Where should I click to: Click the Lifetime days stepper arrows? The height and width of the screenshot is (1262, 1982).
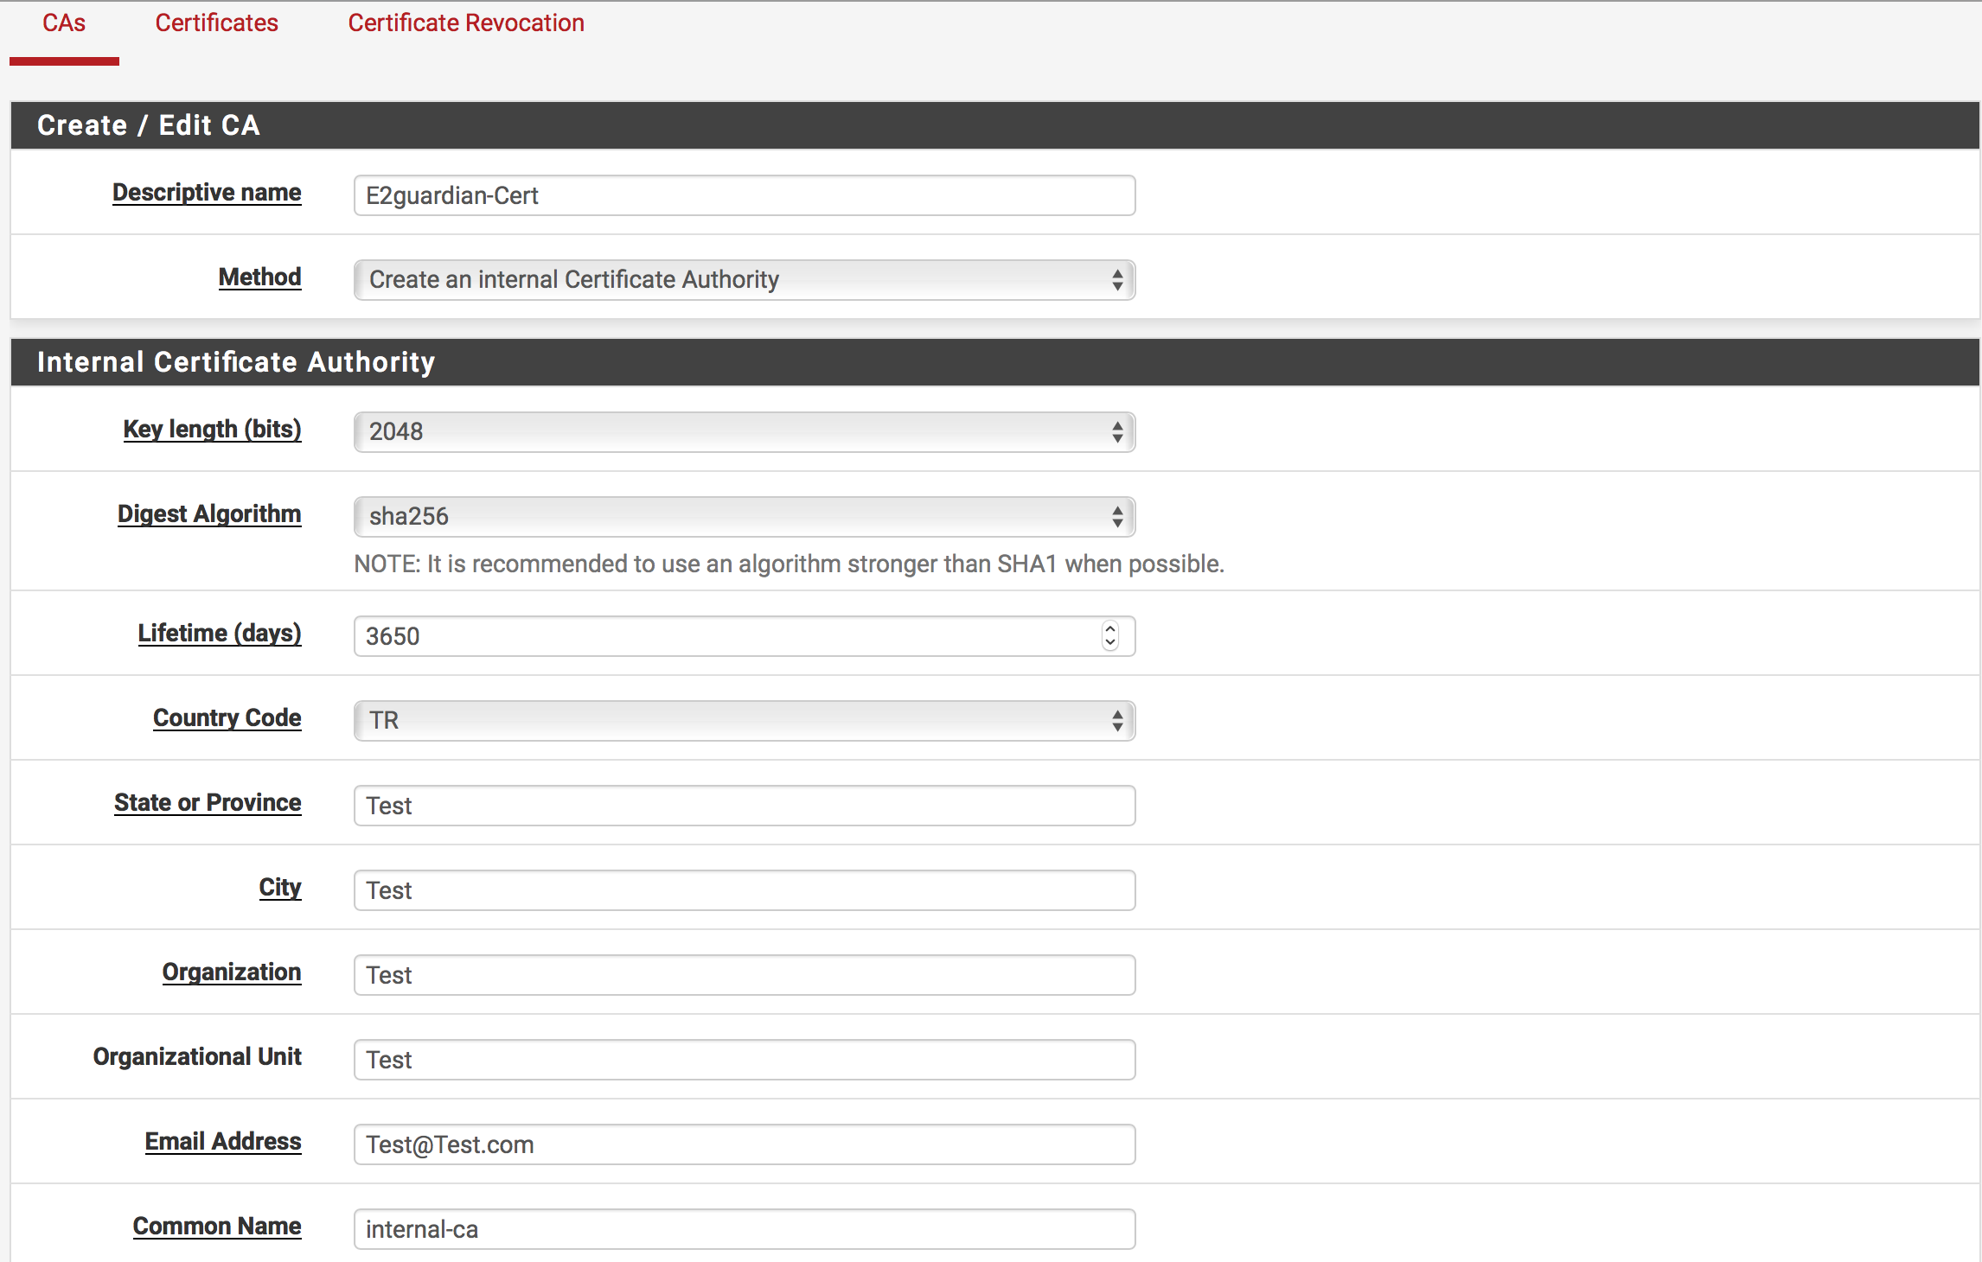[1110, 636]
